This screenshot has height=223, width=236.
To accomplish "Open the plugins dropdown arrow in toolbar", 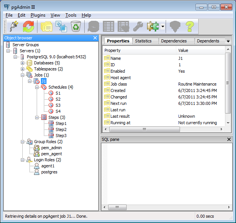I will pos(163,27).
